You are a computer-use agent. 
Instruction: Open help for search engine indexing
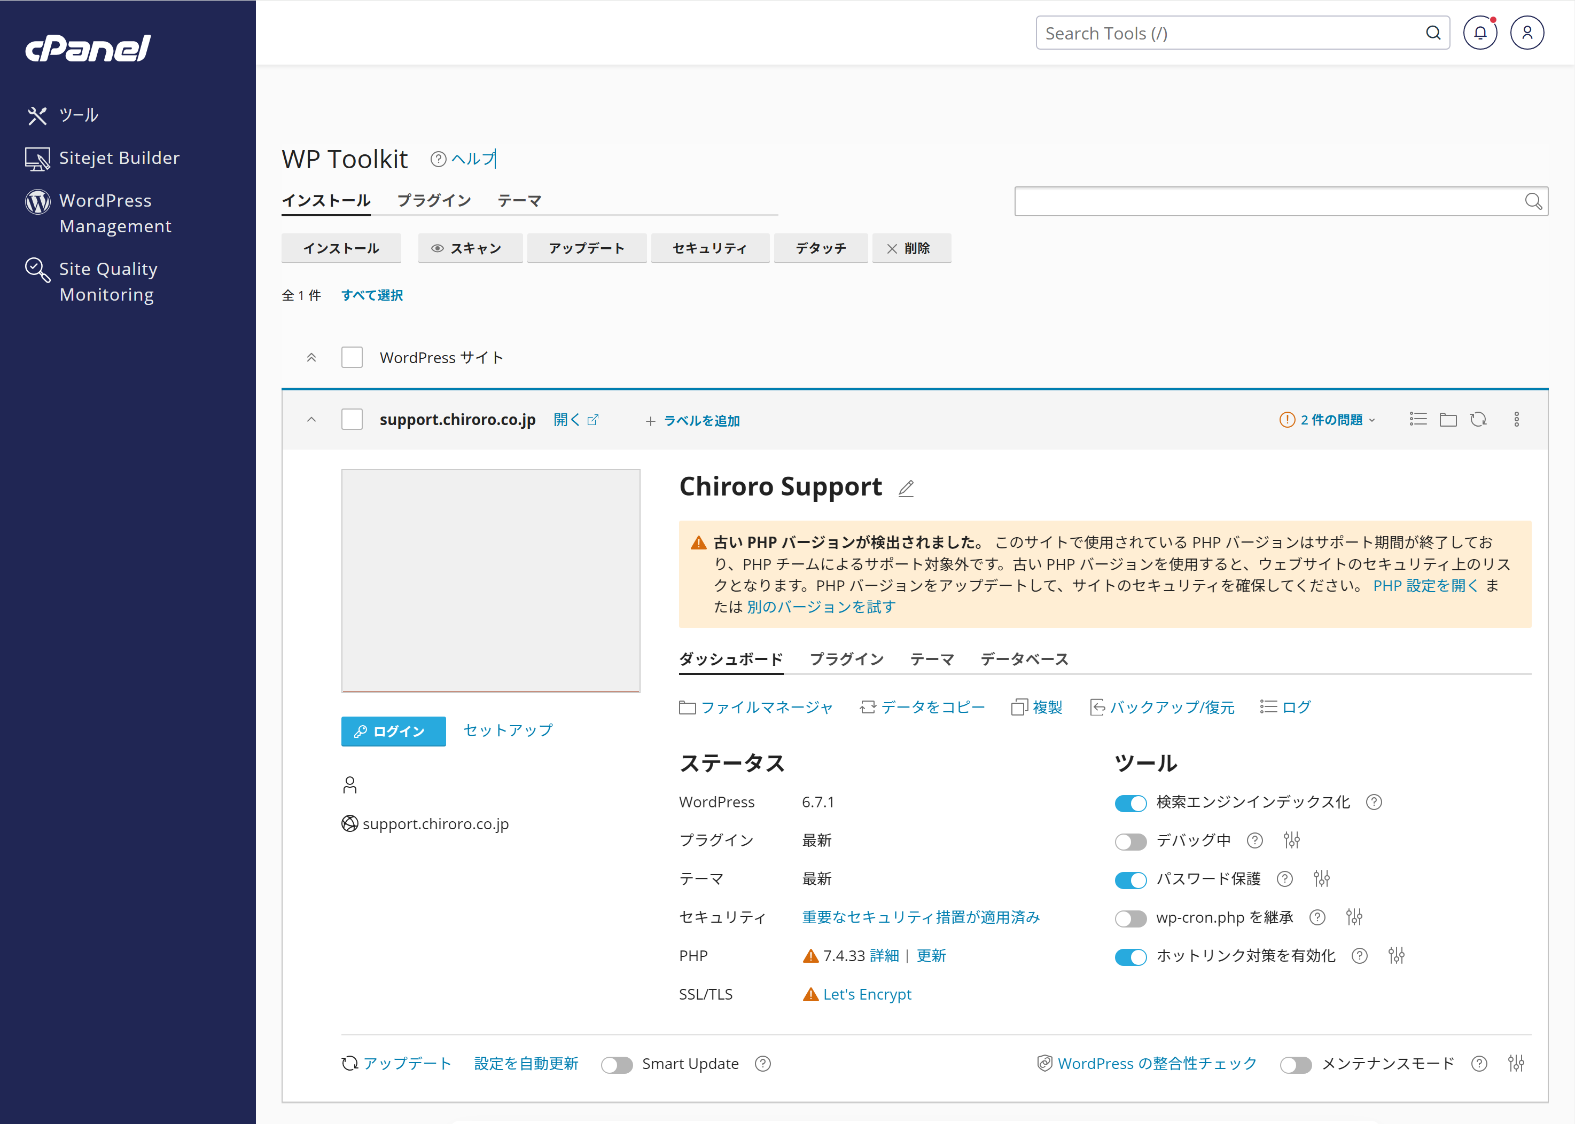click(x=1374, y=801)
